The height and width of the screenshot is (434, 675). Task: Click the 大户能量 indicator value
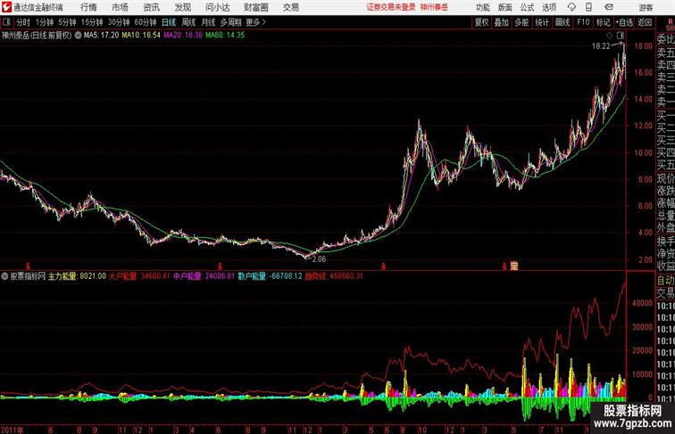point(139,276)
